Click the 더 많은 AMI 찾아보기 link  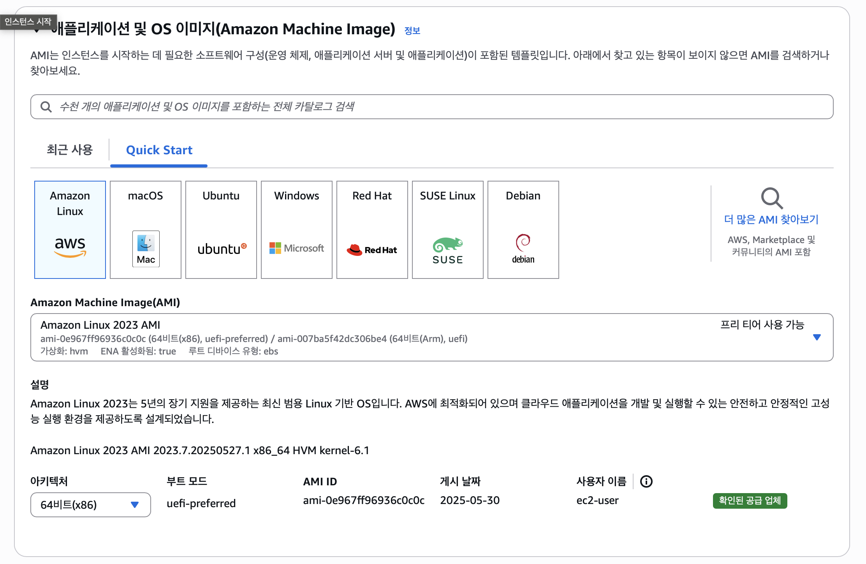pyautogui.click(x=771, y=219)
